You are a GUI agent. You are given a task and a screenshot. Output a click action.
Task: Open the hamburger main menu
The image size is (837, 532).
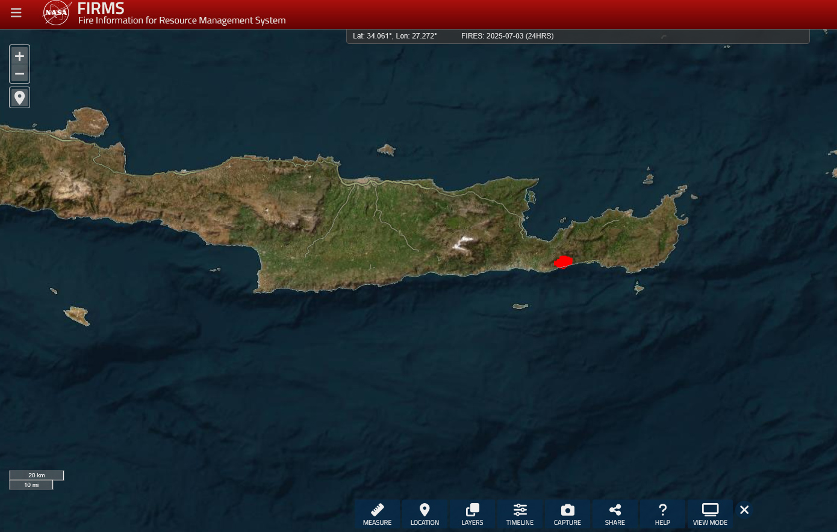click(16, 13)
